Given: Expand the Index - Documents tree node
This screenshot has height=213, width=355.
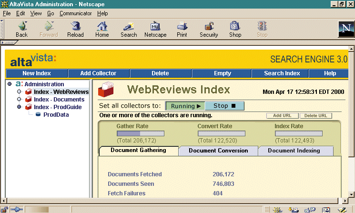Looking at the screenshot, I should [19, 99].
